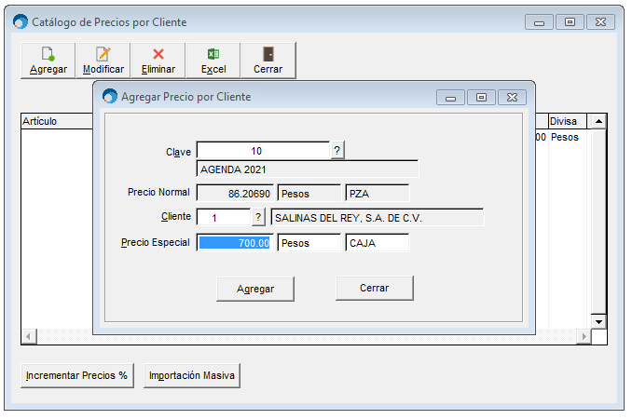Click the Divisa column header

(568, 121)
